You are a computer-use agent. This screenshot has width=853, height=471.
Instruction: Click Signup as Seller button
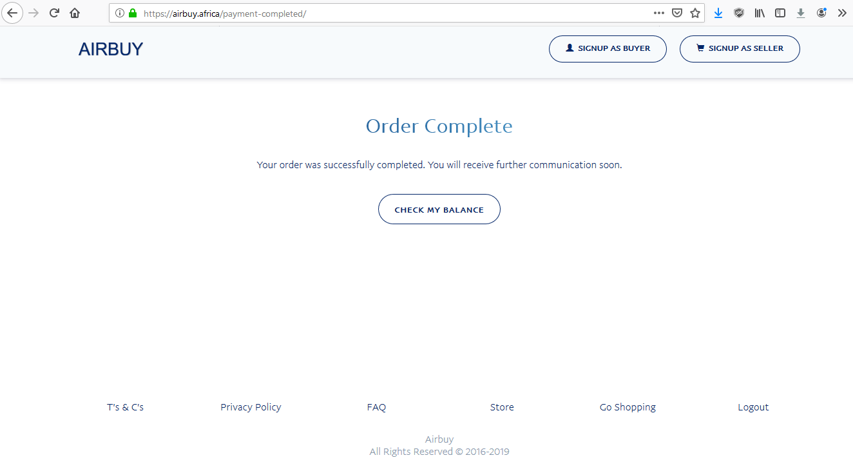[740, 49]
